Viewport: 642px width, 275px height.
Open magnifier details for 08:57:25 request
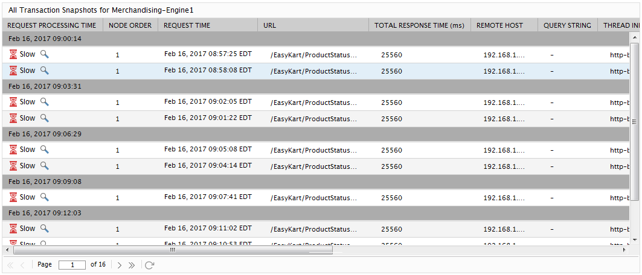(45, 54)
